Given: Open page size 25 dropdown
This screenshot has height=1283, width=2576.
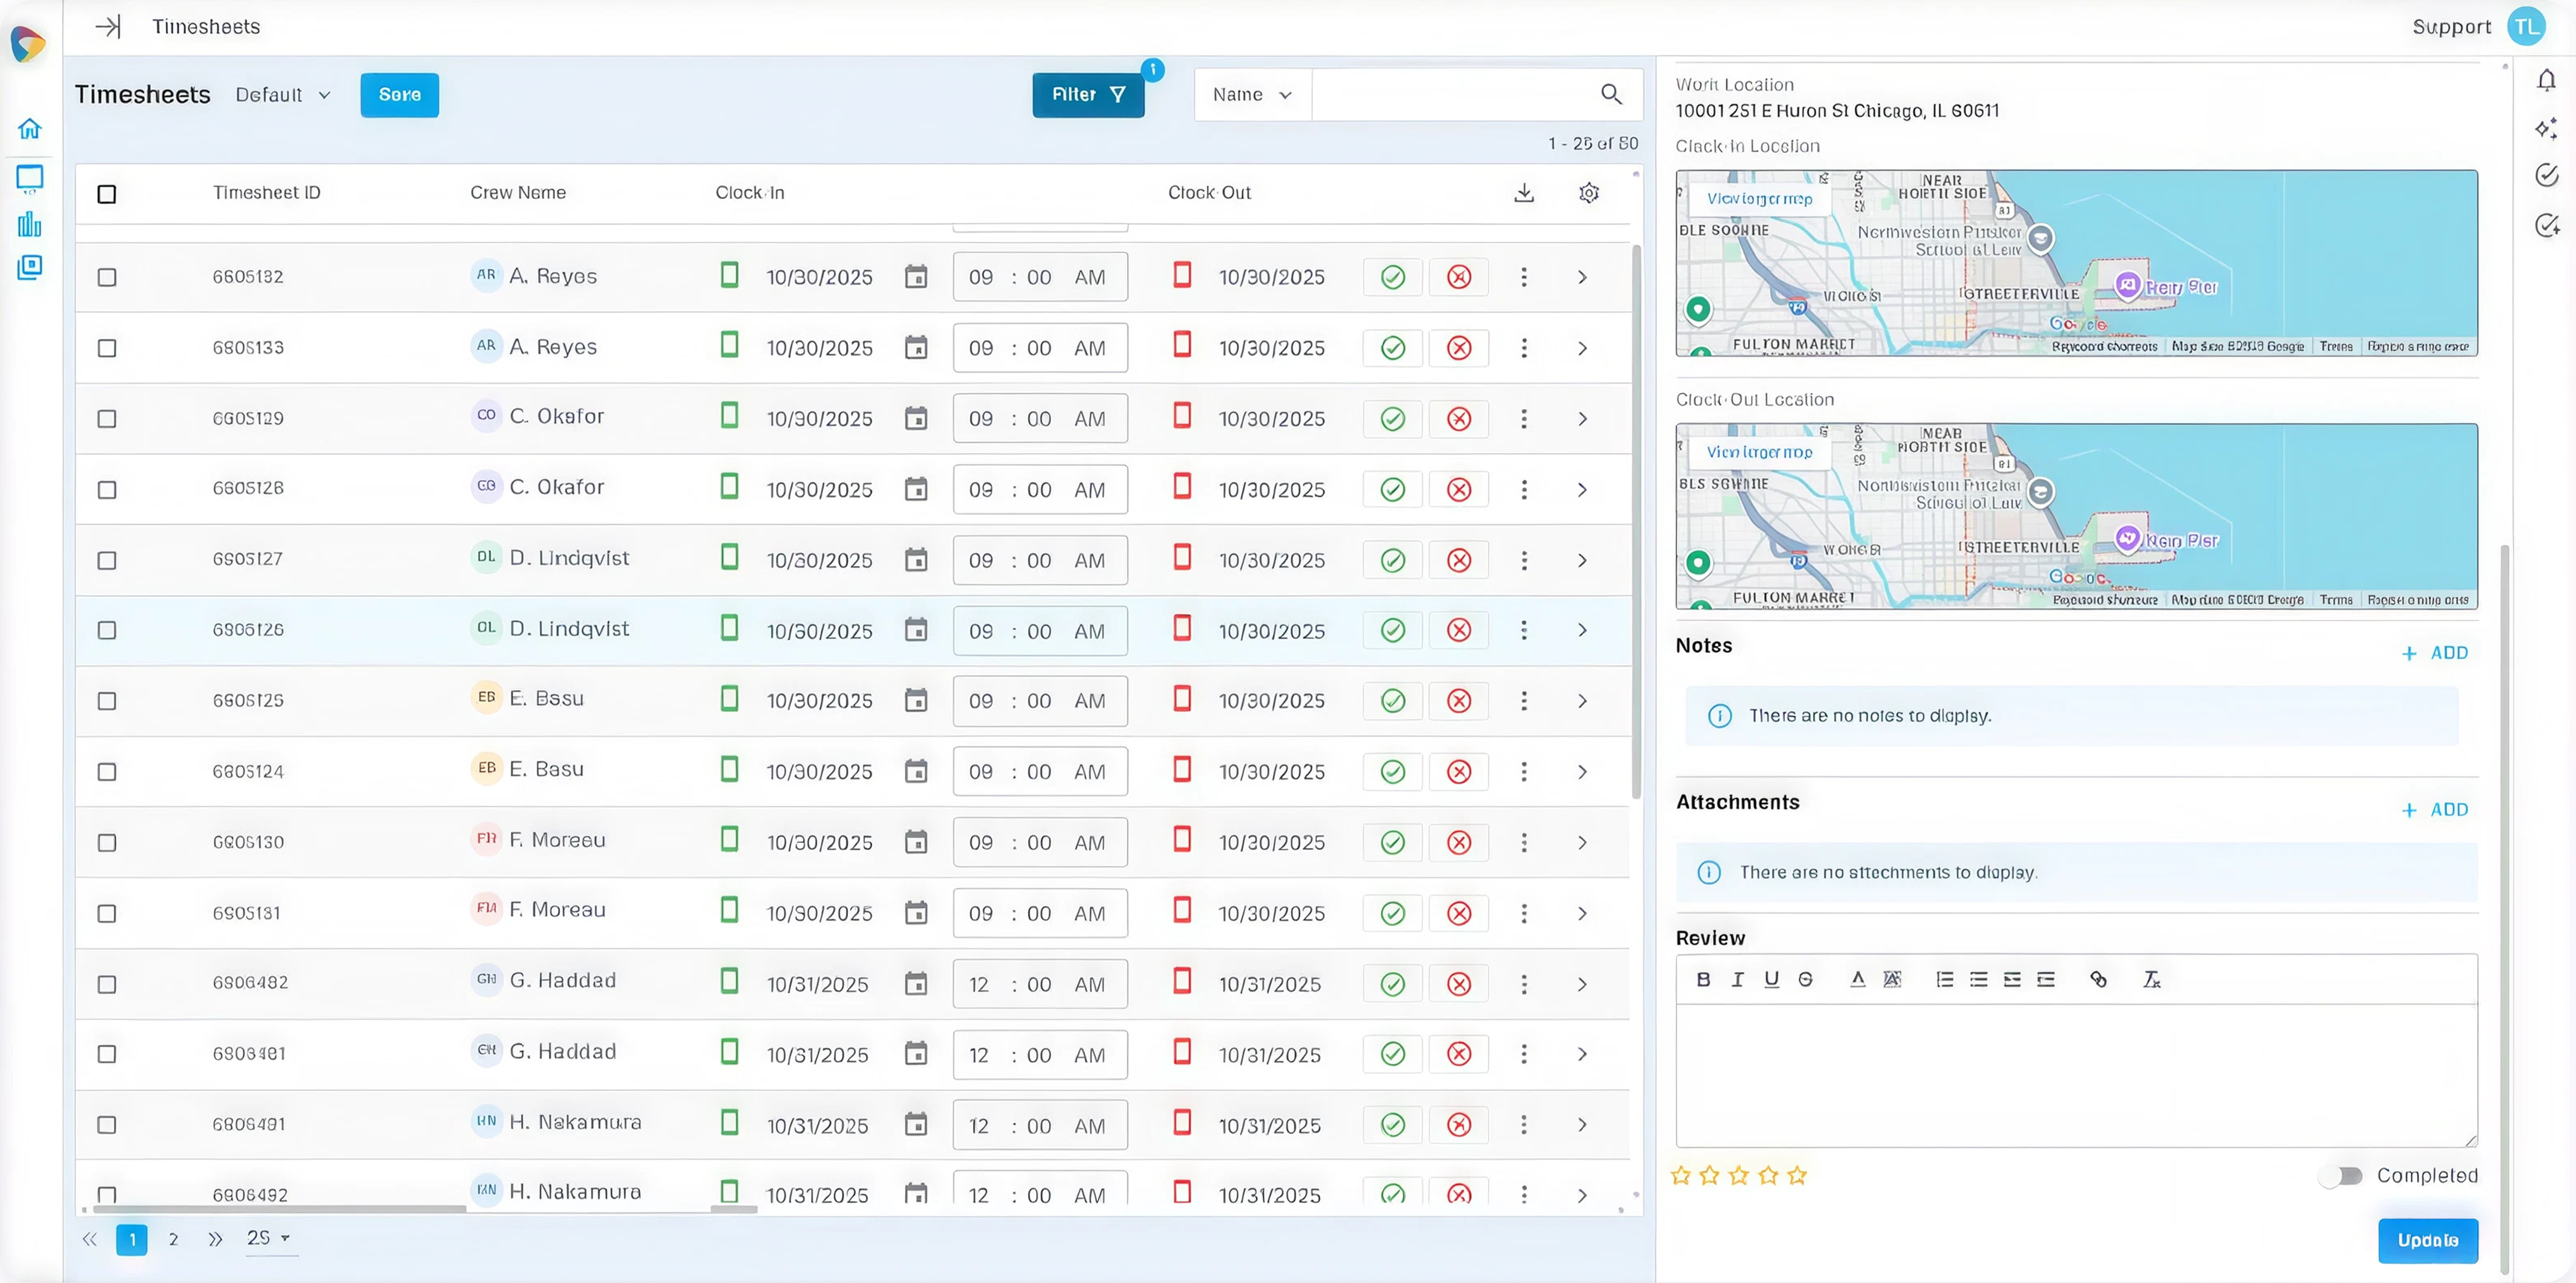Looking at the screenshot, I should click(x=270, y=1238).
